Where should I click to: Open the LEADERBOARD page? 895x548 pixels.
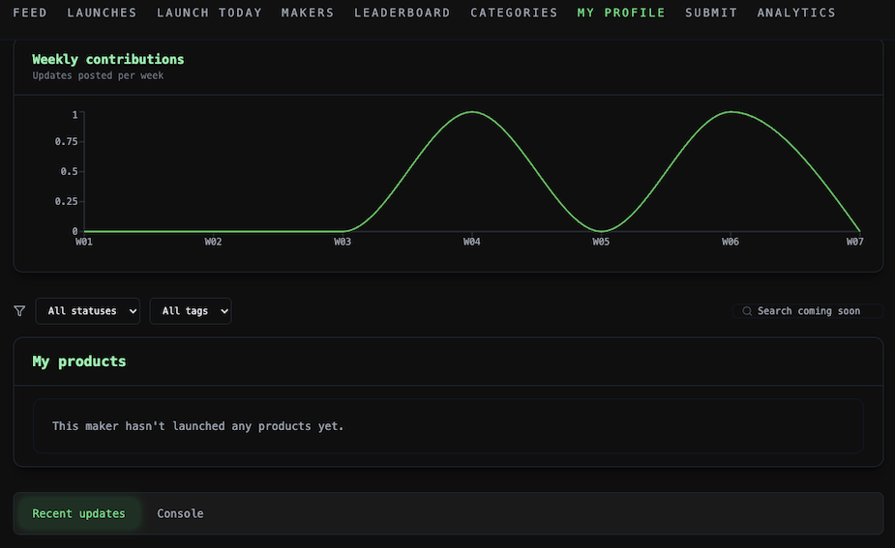[402, 13]
